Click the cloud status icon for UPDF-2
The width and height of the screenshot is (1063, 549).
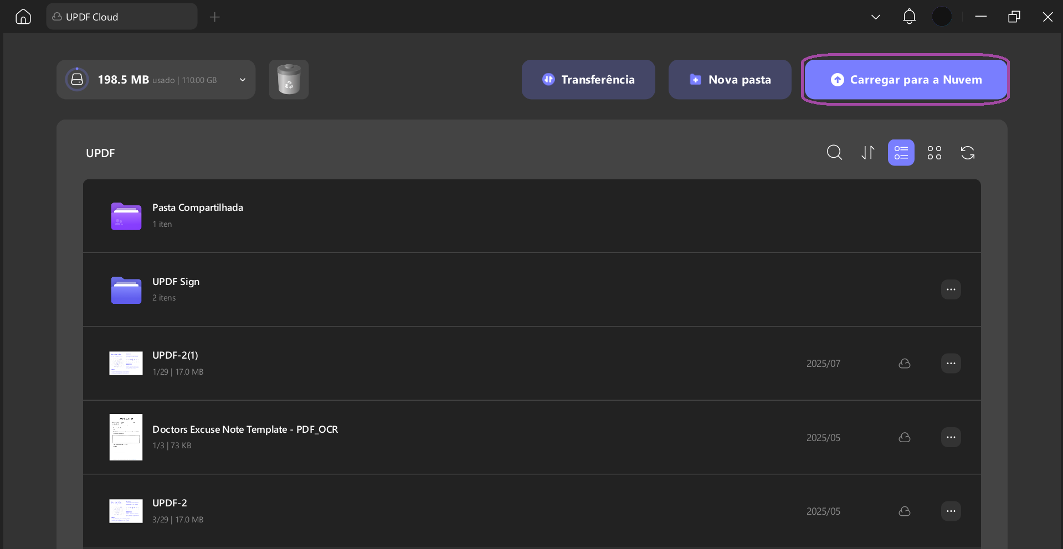tap(905, 511)
